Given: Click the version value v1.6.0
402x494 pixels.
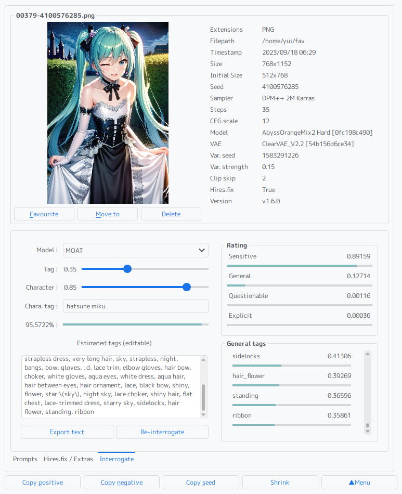Looking at the screenshot, I should coord(271,201).
